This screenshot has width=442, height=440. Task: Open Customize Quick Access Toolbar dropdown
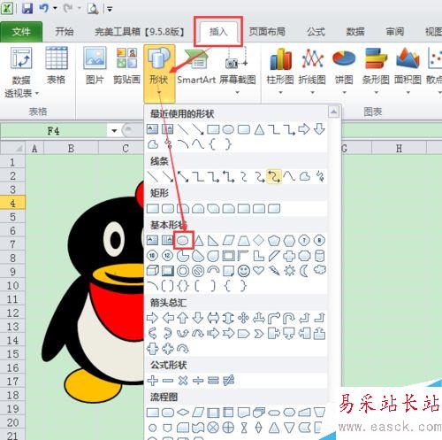point(110,9)
